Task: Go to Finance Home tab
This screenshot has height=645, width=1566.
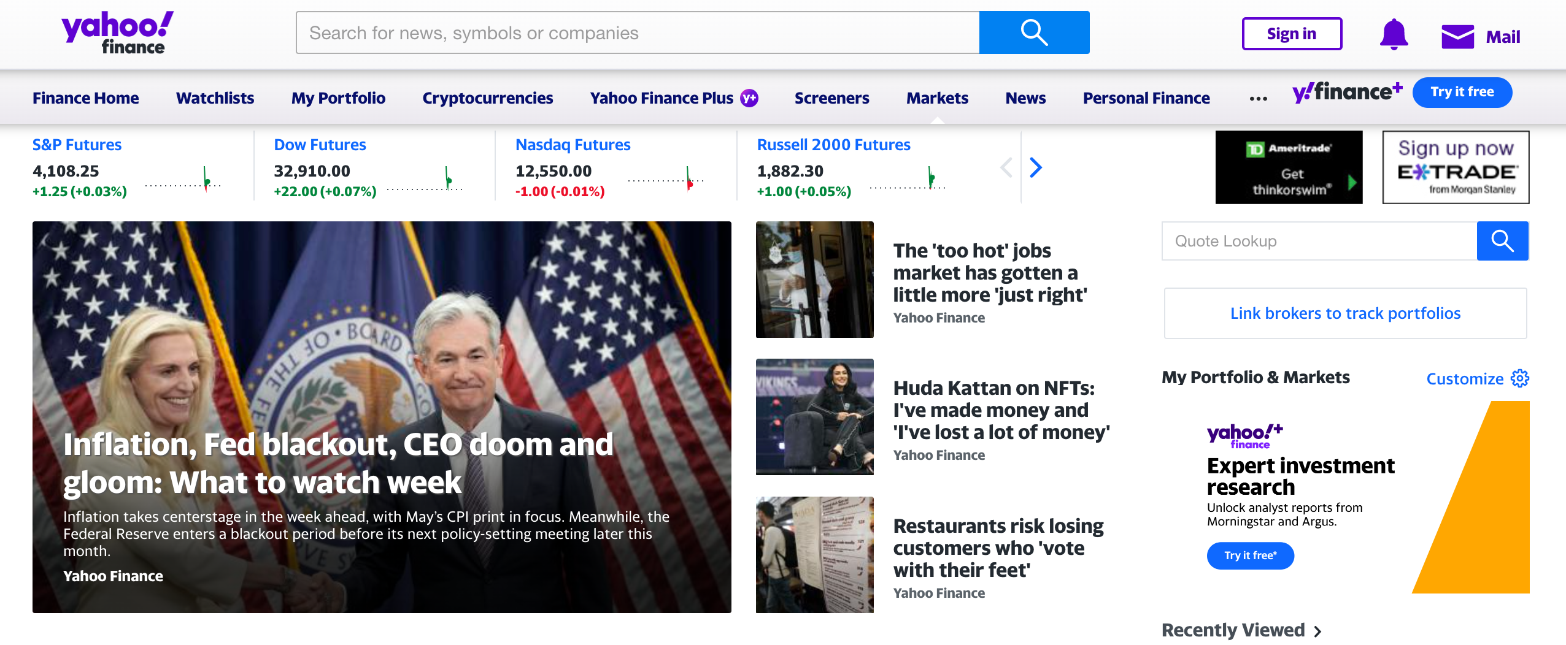Action: point(85,98)
